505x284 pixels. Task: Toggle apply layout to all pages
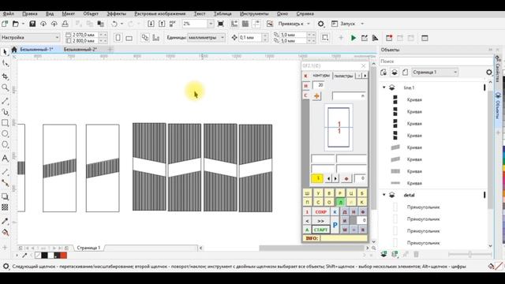coord(145,38)
